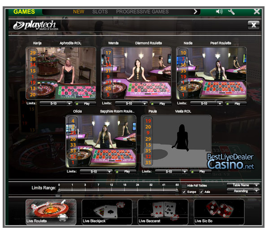Click the Vesta ROL table title
The height and width of the screenshot is (235, 269).
pos(183,111)
